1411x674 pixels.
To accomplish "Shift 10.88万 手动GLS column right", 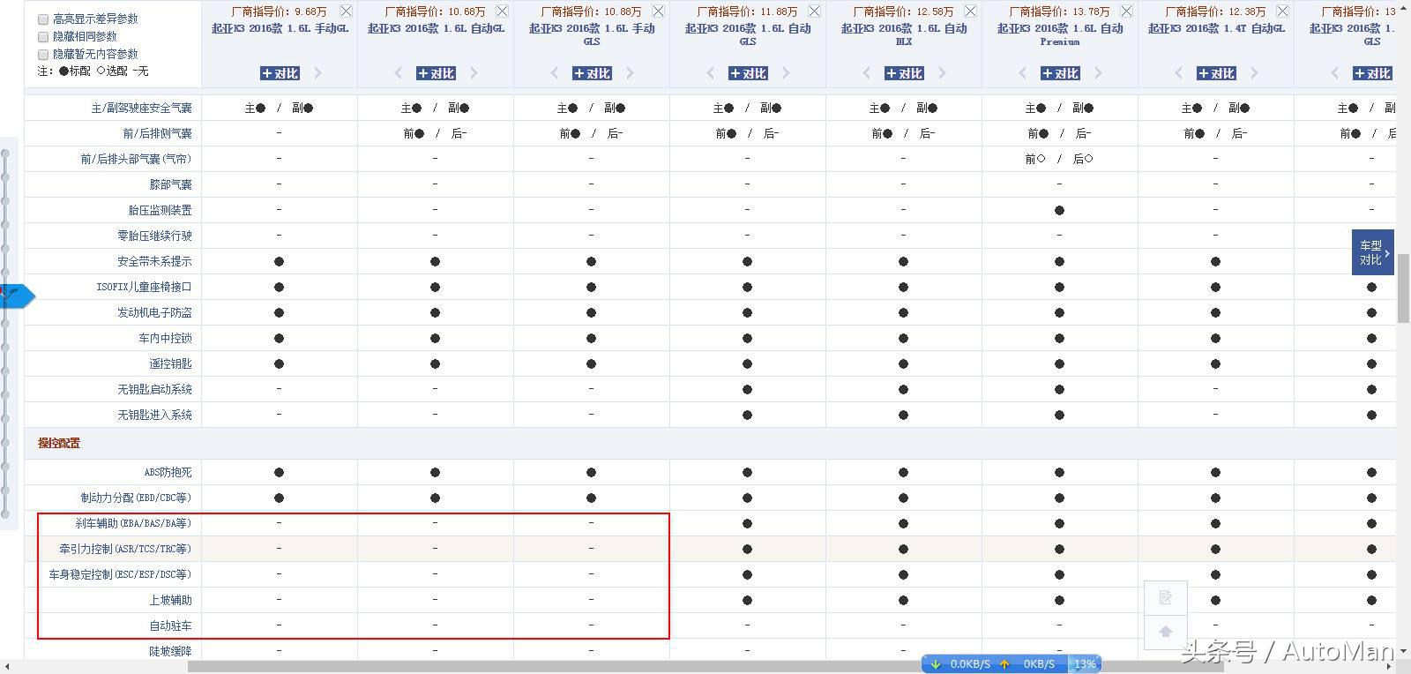I will tap(631, 73).
